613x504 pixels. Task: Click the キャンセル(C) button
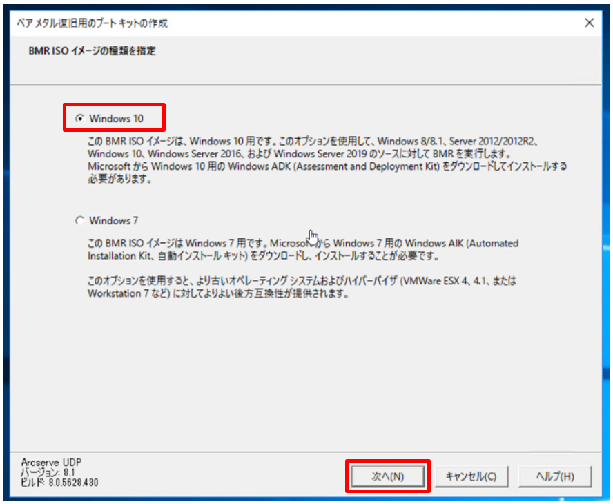point(471,476)
